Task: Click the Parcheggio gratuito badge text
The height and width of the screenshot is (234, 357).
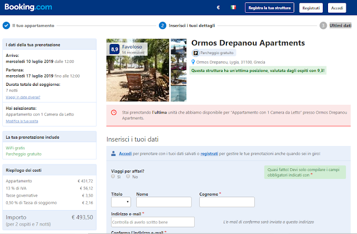Action: [x=217, y=53]
